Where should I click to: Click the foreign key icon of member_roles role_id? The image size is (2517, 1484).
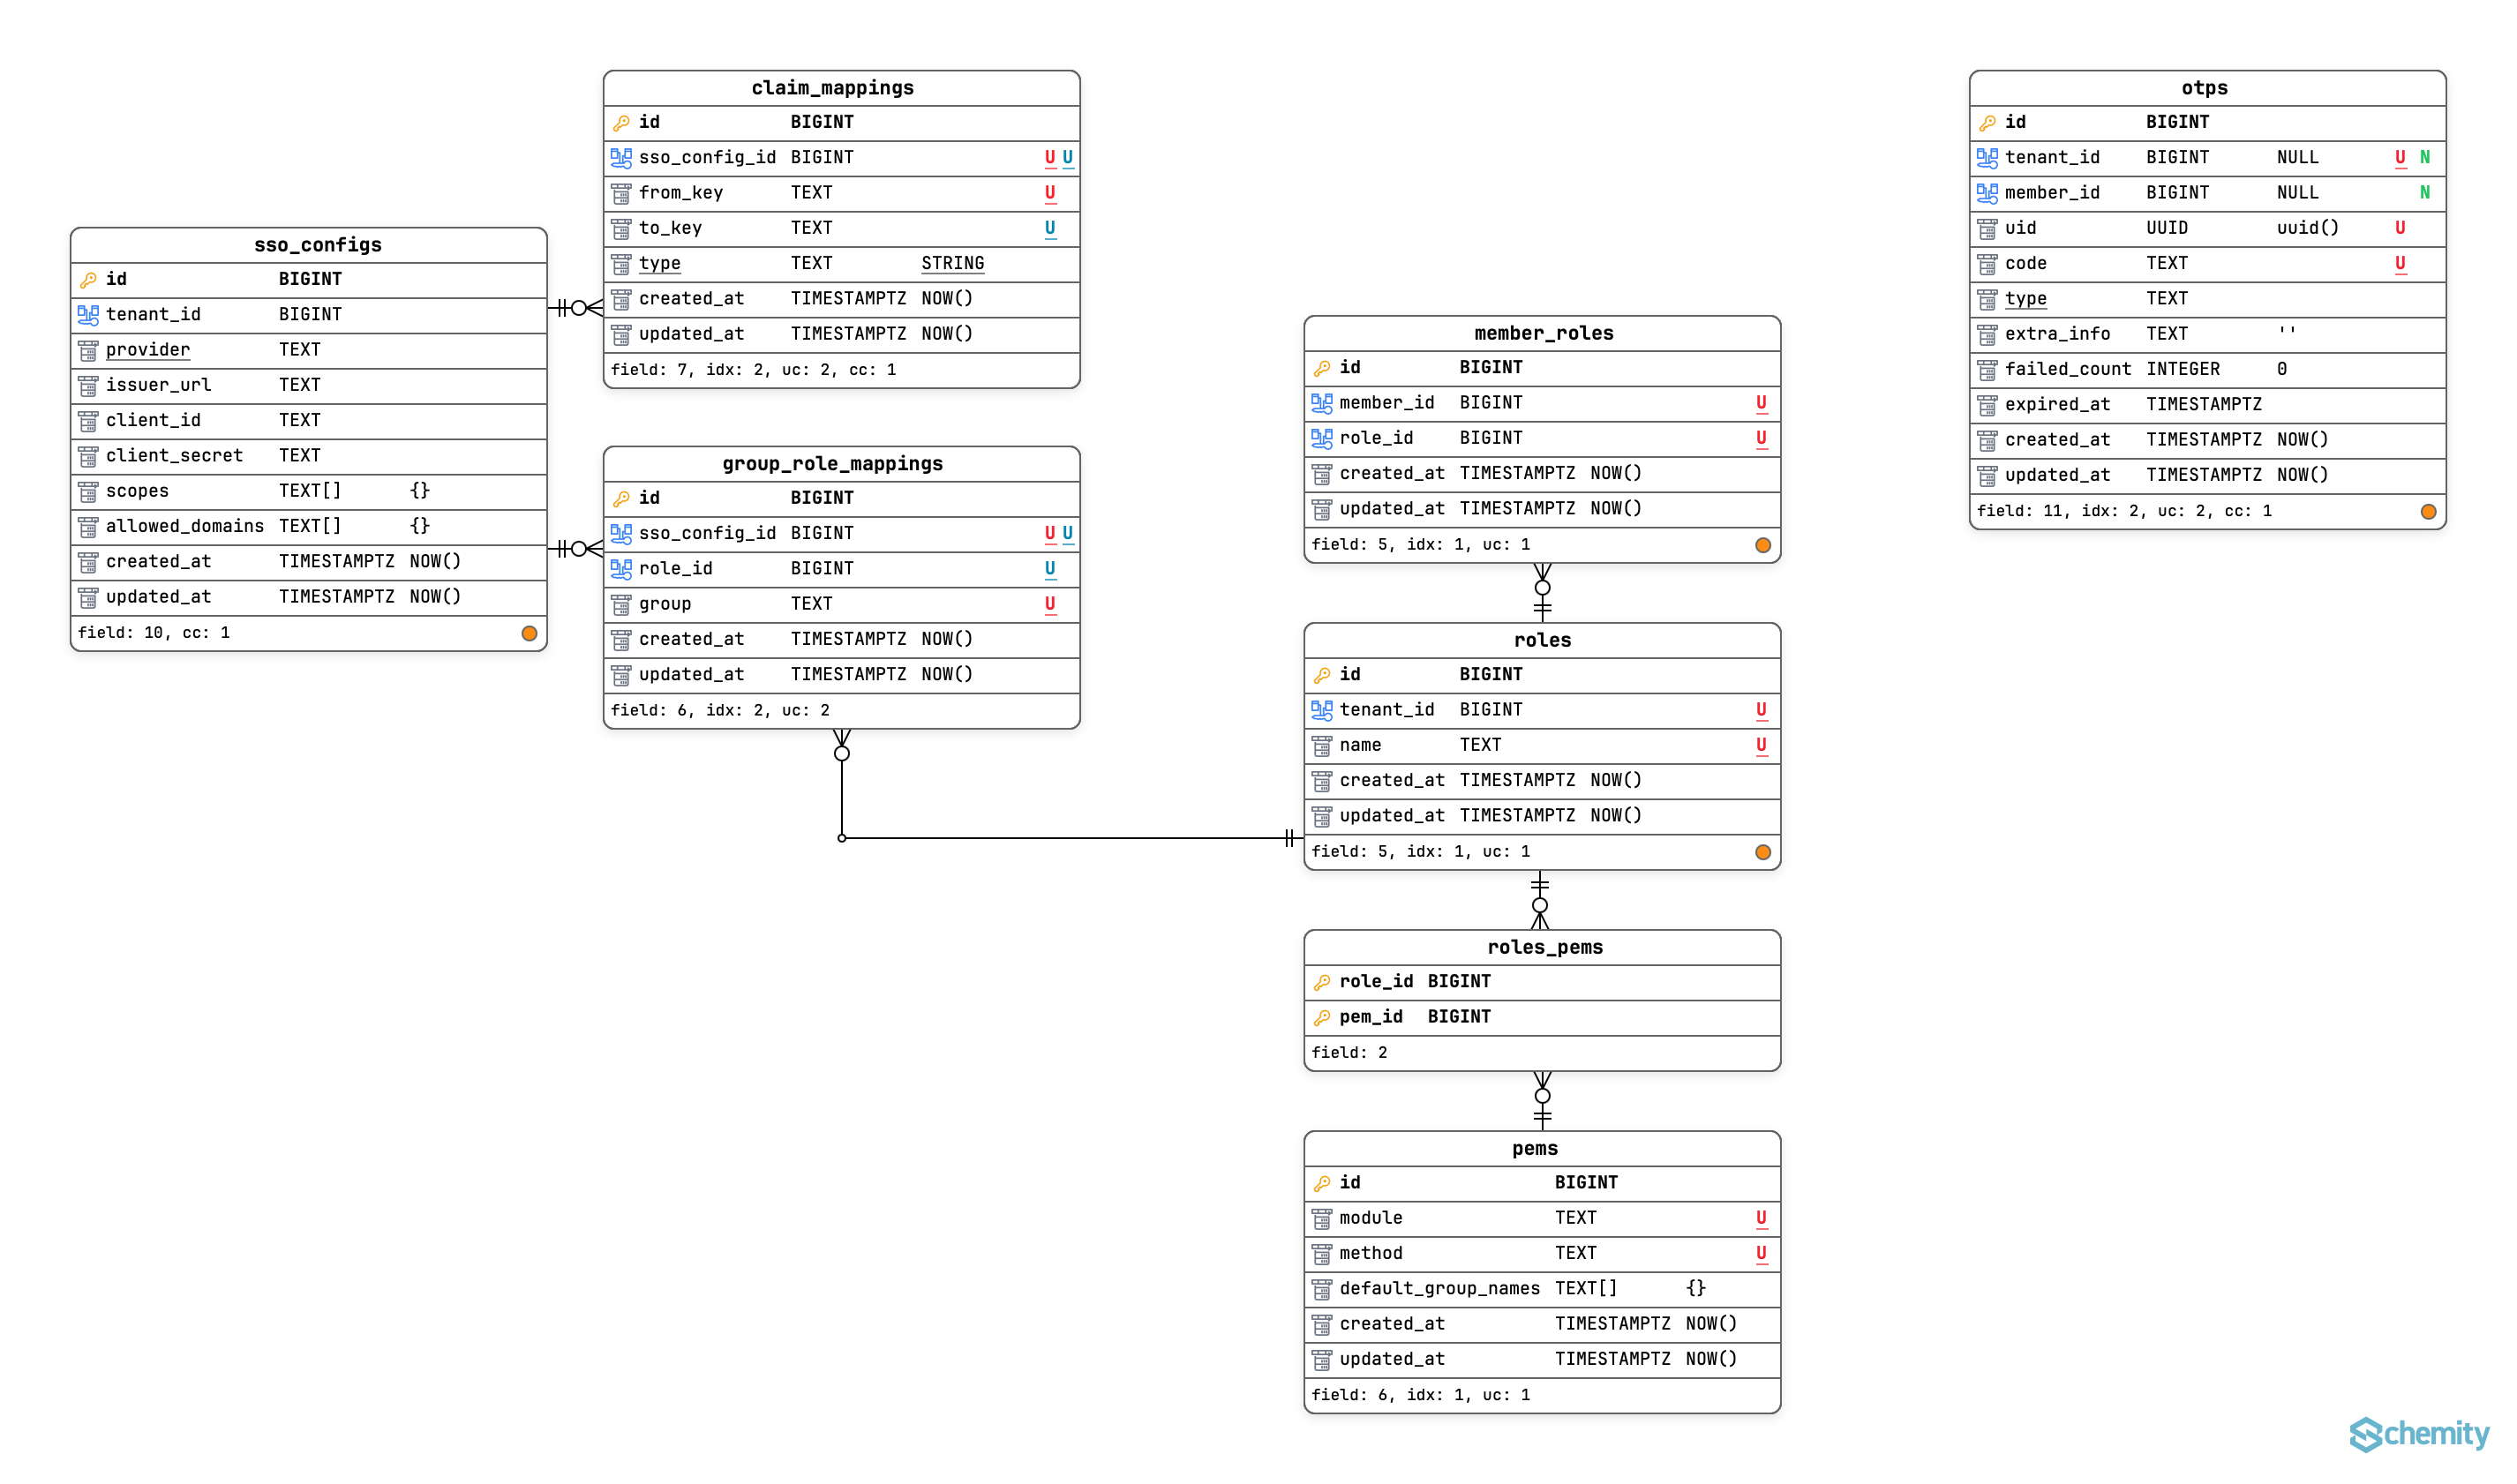[x=1322, y=438]
